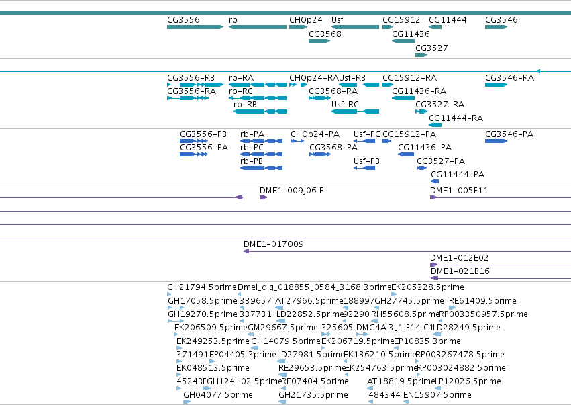Click the CG11436-PA protein bar
571x405 pixels.
click(406, 154)
